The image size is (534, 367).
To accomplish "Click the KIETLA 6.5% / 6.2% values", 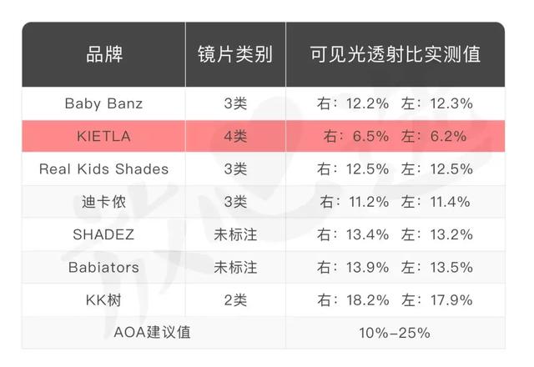I will point(395,136).
